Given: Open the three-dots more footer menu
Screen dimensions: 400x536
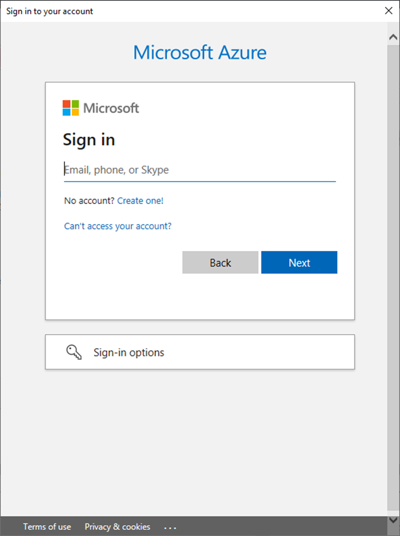Looking at the screenshot, I should point(170,528).
